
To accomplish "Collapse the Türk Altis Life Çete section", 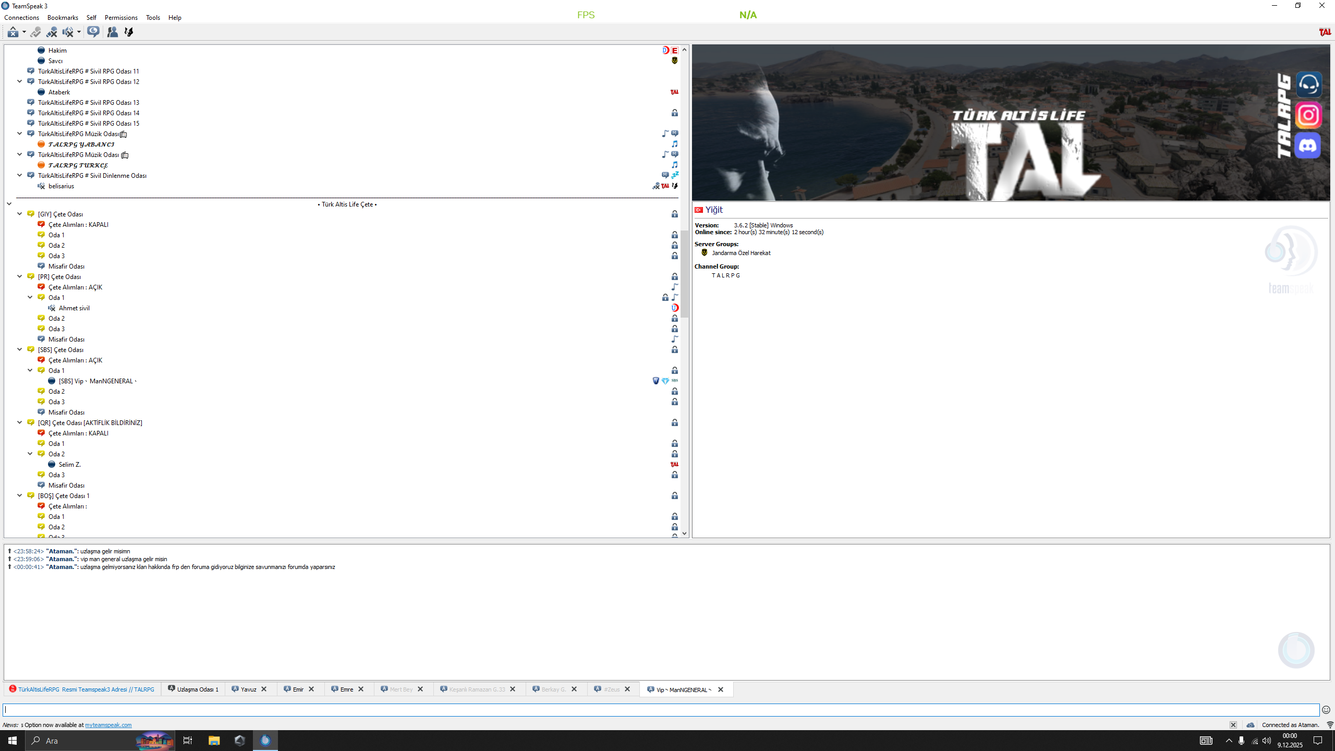I will (x=9, y=204).
